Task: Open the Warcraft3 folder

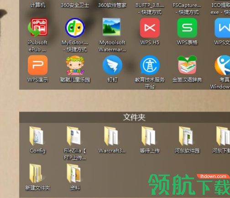Action: [111, 136]
